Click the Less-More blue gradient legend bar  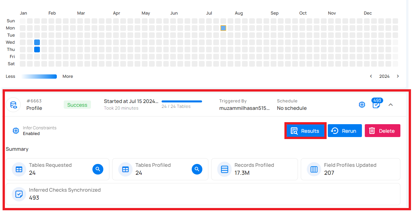[39, 76]
